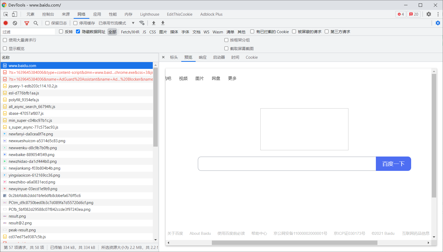The height and width of the screenshot is (252, 443).
Task: Open the network search magnifier
Action: [36, 23]
